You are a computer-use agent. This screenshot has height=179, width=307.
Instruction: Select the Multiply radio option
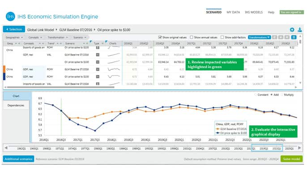click(x=282, y=95)
